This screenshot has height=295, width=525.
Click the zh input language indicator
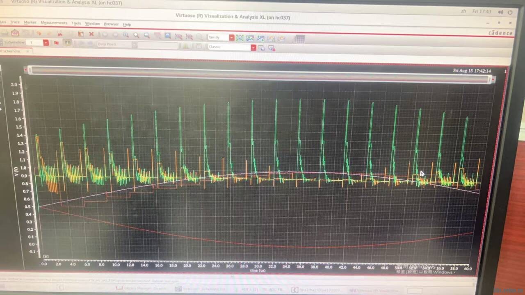(x=463, y=11)
